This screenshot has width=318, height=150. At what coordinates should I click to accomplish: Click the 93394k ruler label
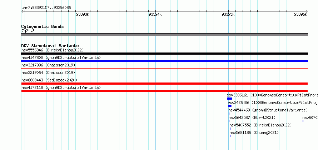(155, 14)
